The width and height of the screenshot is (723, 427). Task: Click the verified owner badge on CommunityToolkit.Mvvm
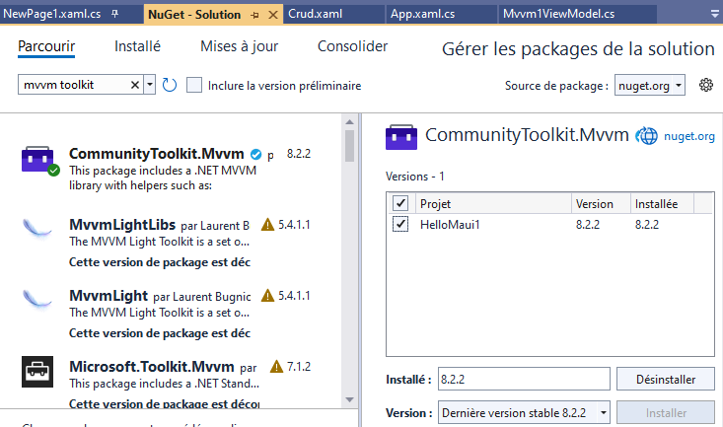tap(255, 155)
